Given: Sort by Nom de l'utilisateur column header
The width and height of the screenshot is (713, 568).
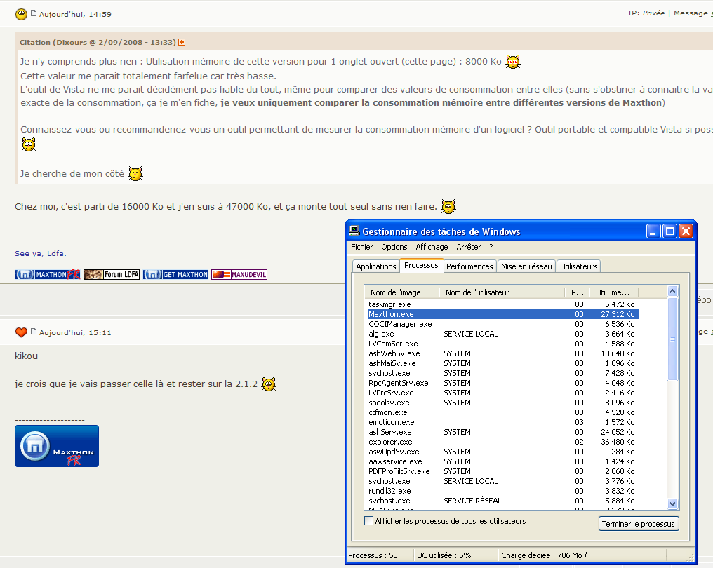Looking at the screenshot, I should point(502,292).
